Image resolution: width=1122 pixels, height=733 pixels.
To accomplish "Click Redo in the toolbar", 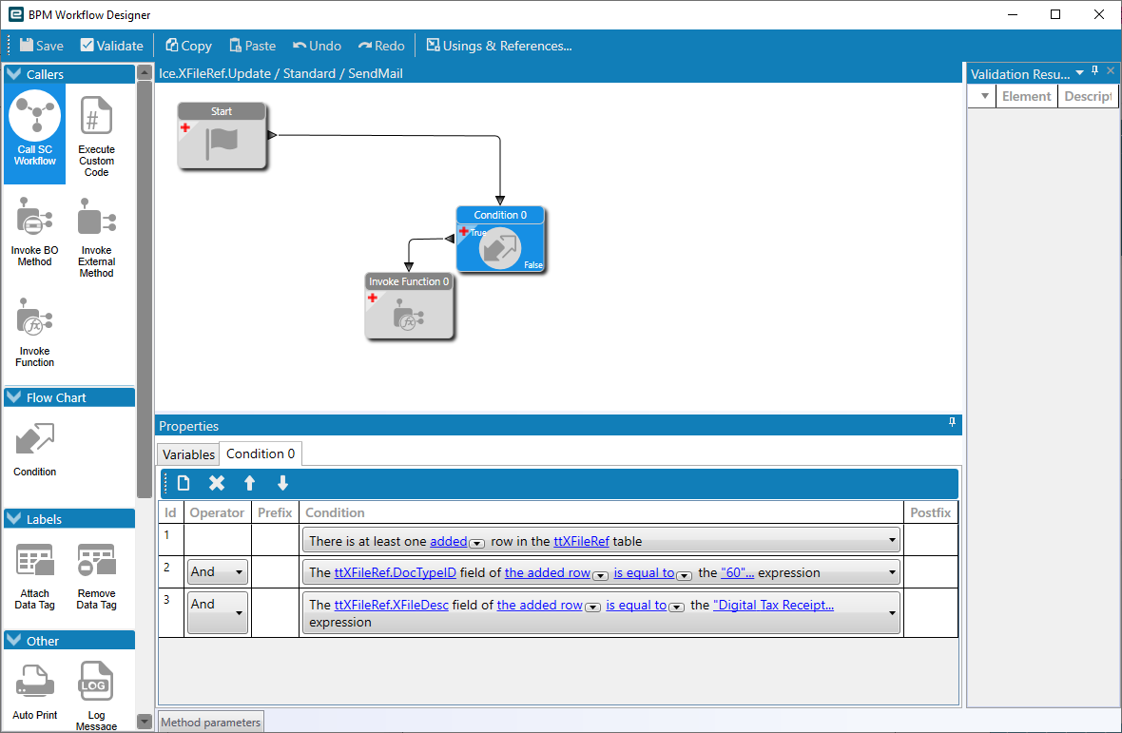I will pos(381,46).
